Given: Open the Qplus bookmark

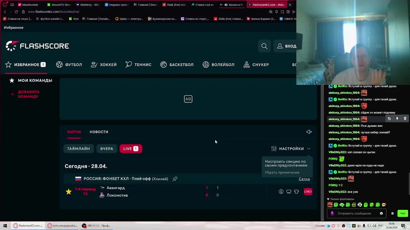Looking at the screenshot, I should point(129,19).
